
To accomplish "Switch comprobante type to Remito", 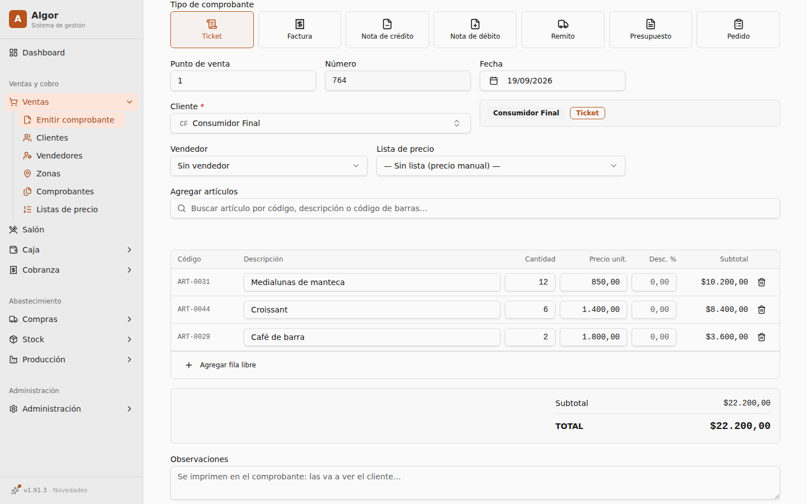I will [x=563, y=30].
